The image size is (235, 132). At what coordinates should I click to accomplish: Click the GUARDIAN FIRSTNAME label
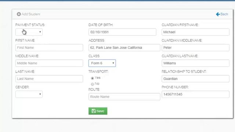pyautogui.click(x=180, y=25)
